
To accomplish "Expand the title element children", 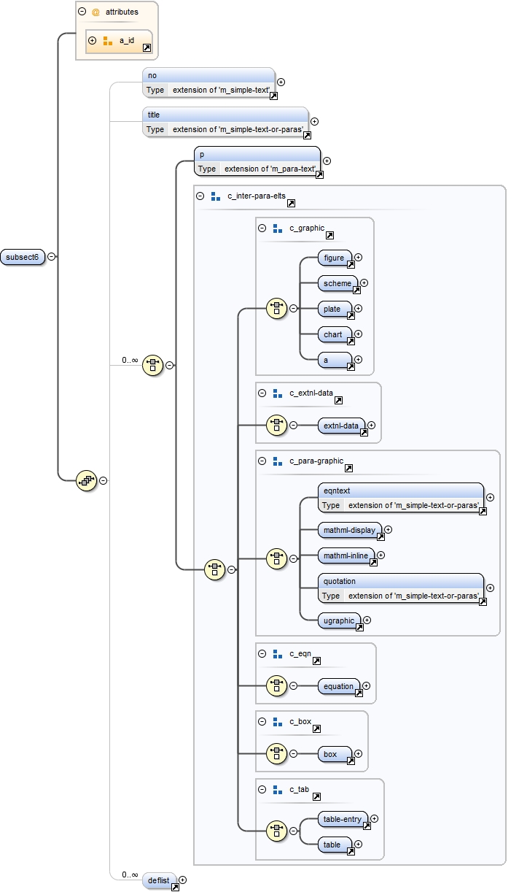I will [315, 122].
